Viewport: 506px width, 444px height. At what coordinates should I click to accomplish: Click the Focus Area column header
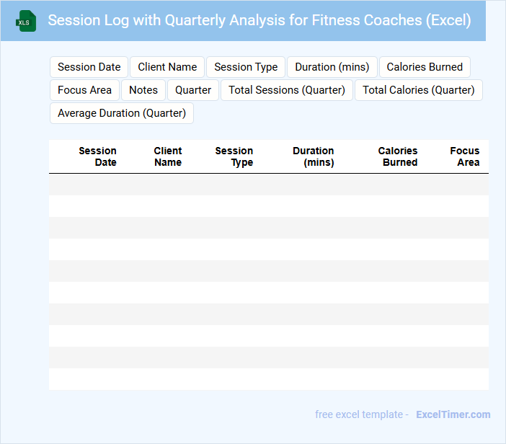coord(465,156)
